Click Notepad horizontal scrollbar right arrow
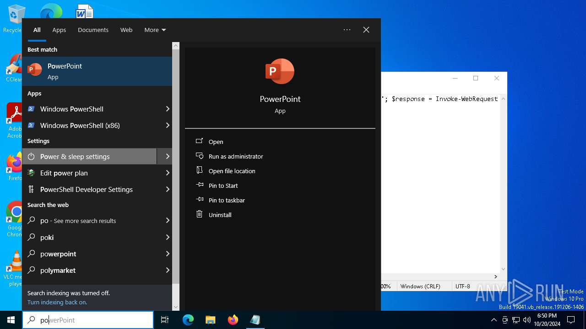 (495, 276)
